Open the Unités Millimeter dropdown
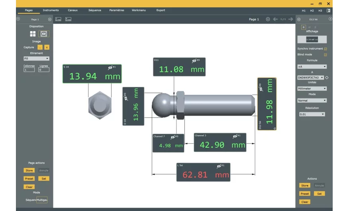Viewport: 349px width, 211px height. pos(312,88)
